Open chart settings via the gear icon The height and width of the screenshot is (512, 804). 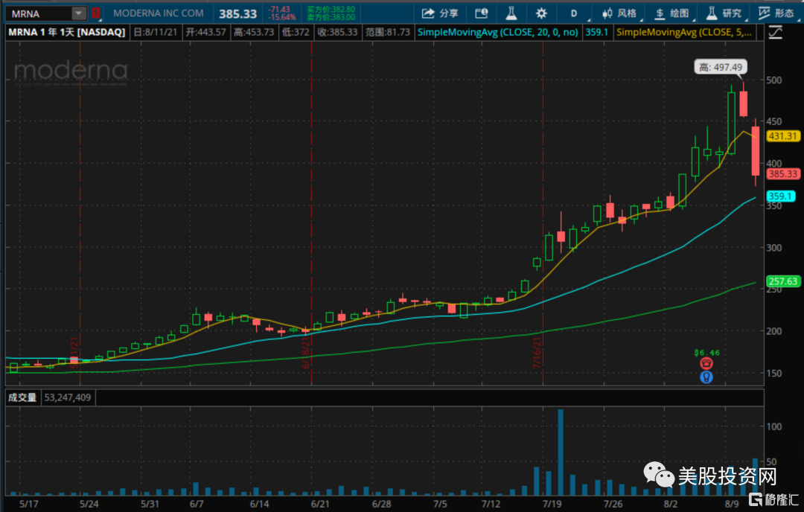(x=541, y=13)
